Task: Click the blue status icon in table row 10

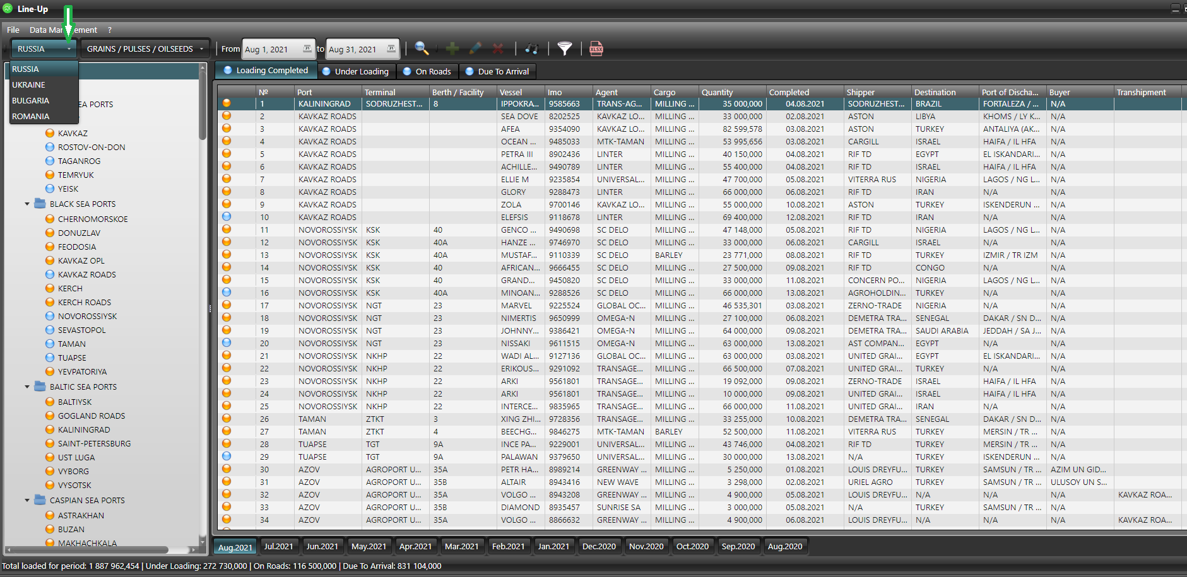Action: pos(227,216)
